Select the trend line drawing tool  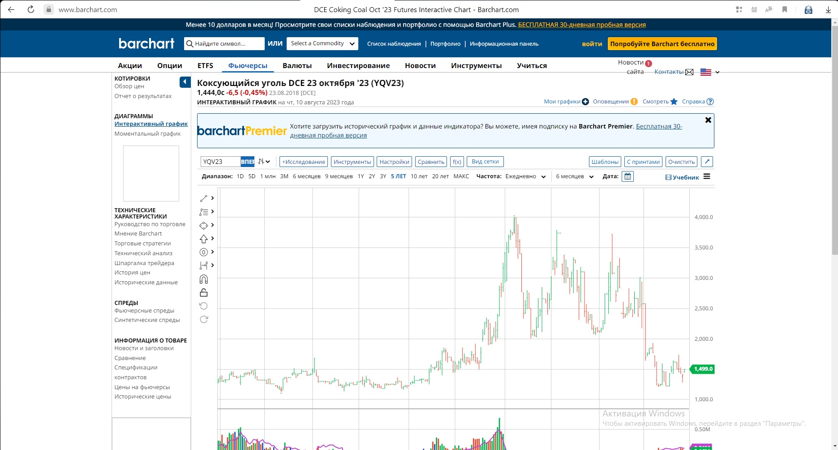tap(204, 198)
